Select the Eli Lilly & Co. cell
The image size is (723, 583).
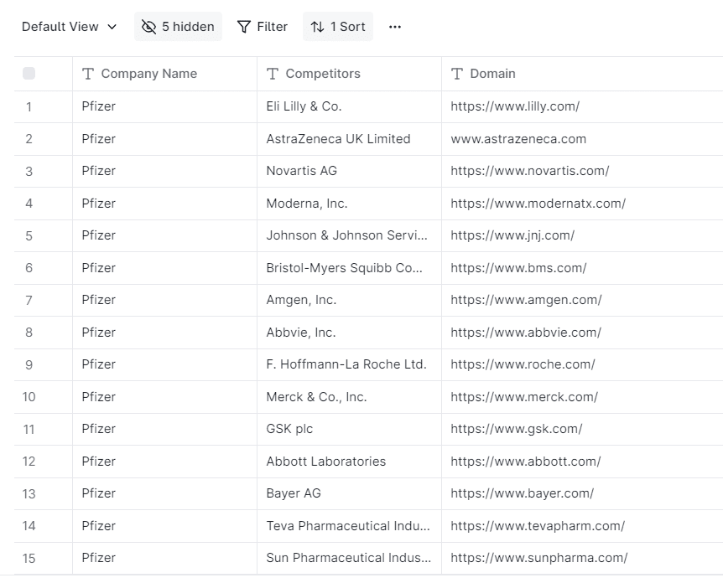click(349, 107)
